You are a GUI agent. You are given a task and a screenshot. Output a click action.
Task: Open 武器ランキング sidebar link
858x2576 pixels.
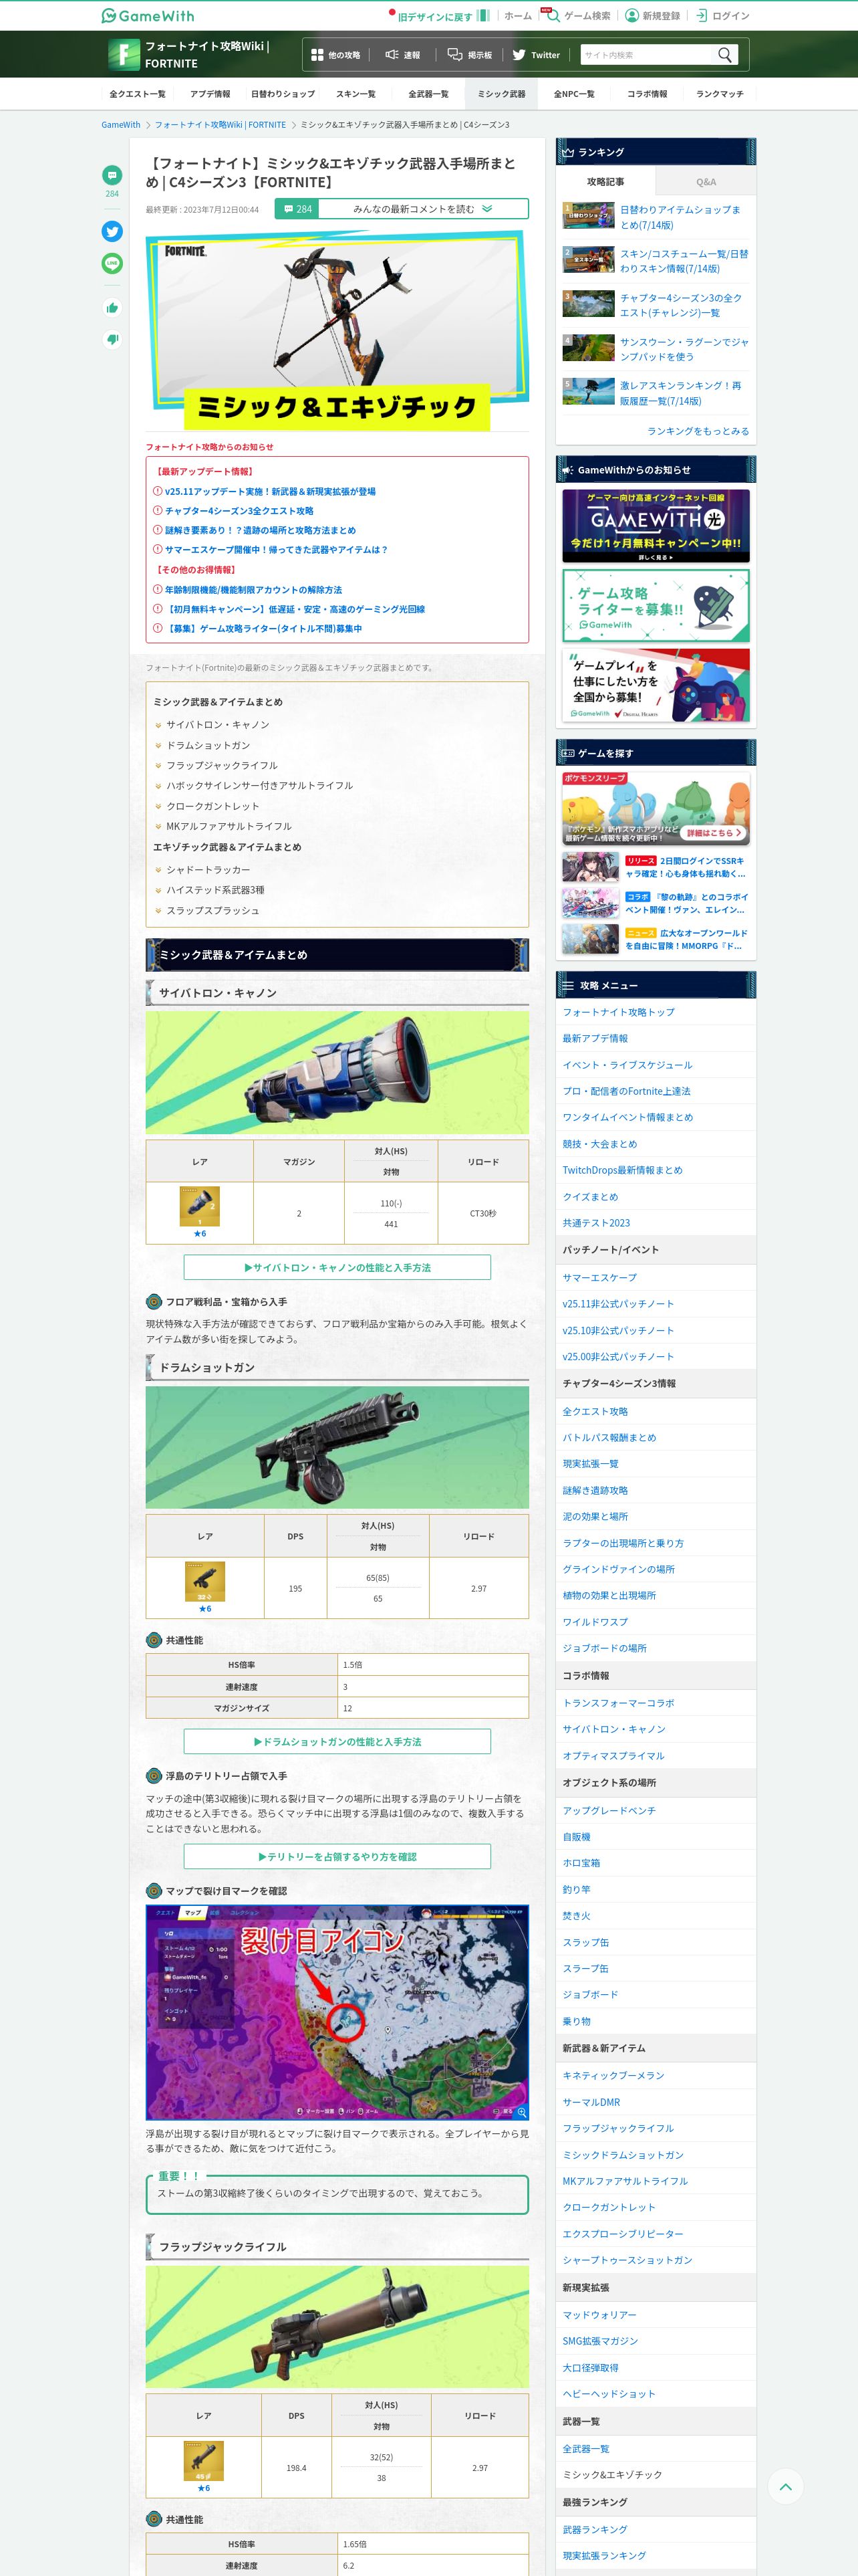click(595, 2529)
